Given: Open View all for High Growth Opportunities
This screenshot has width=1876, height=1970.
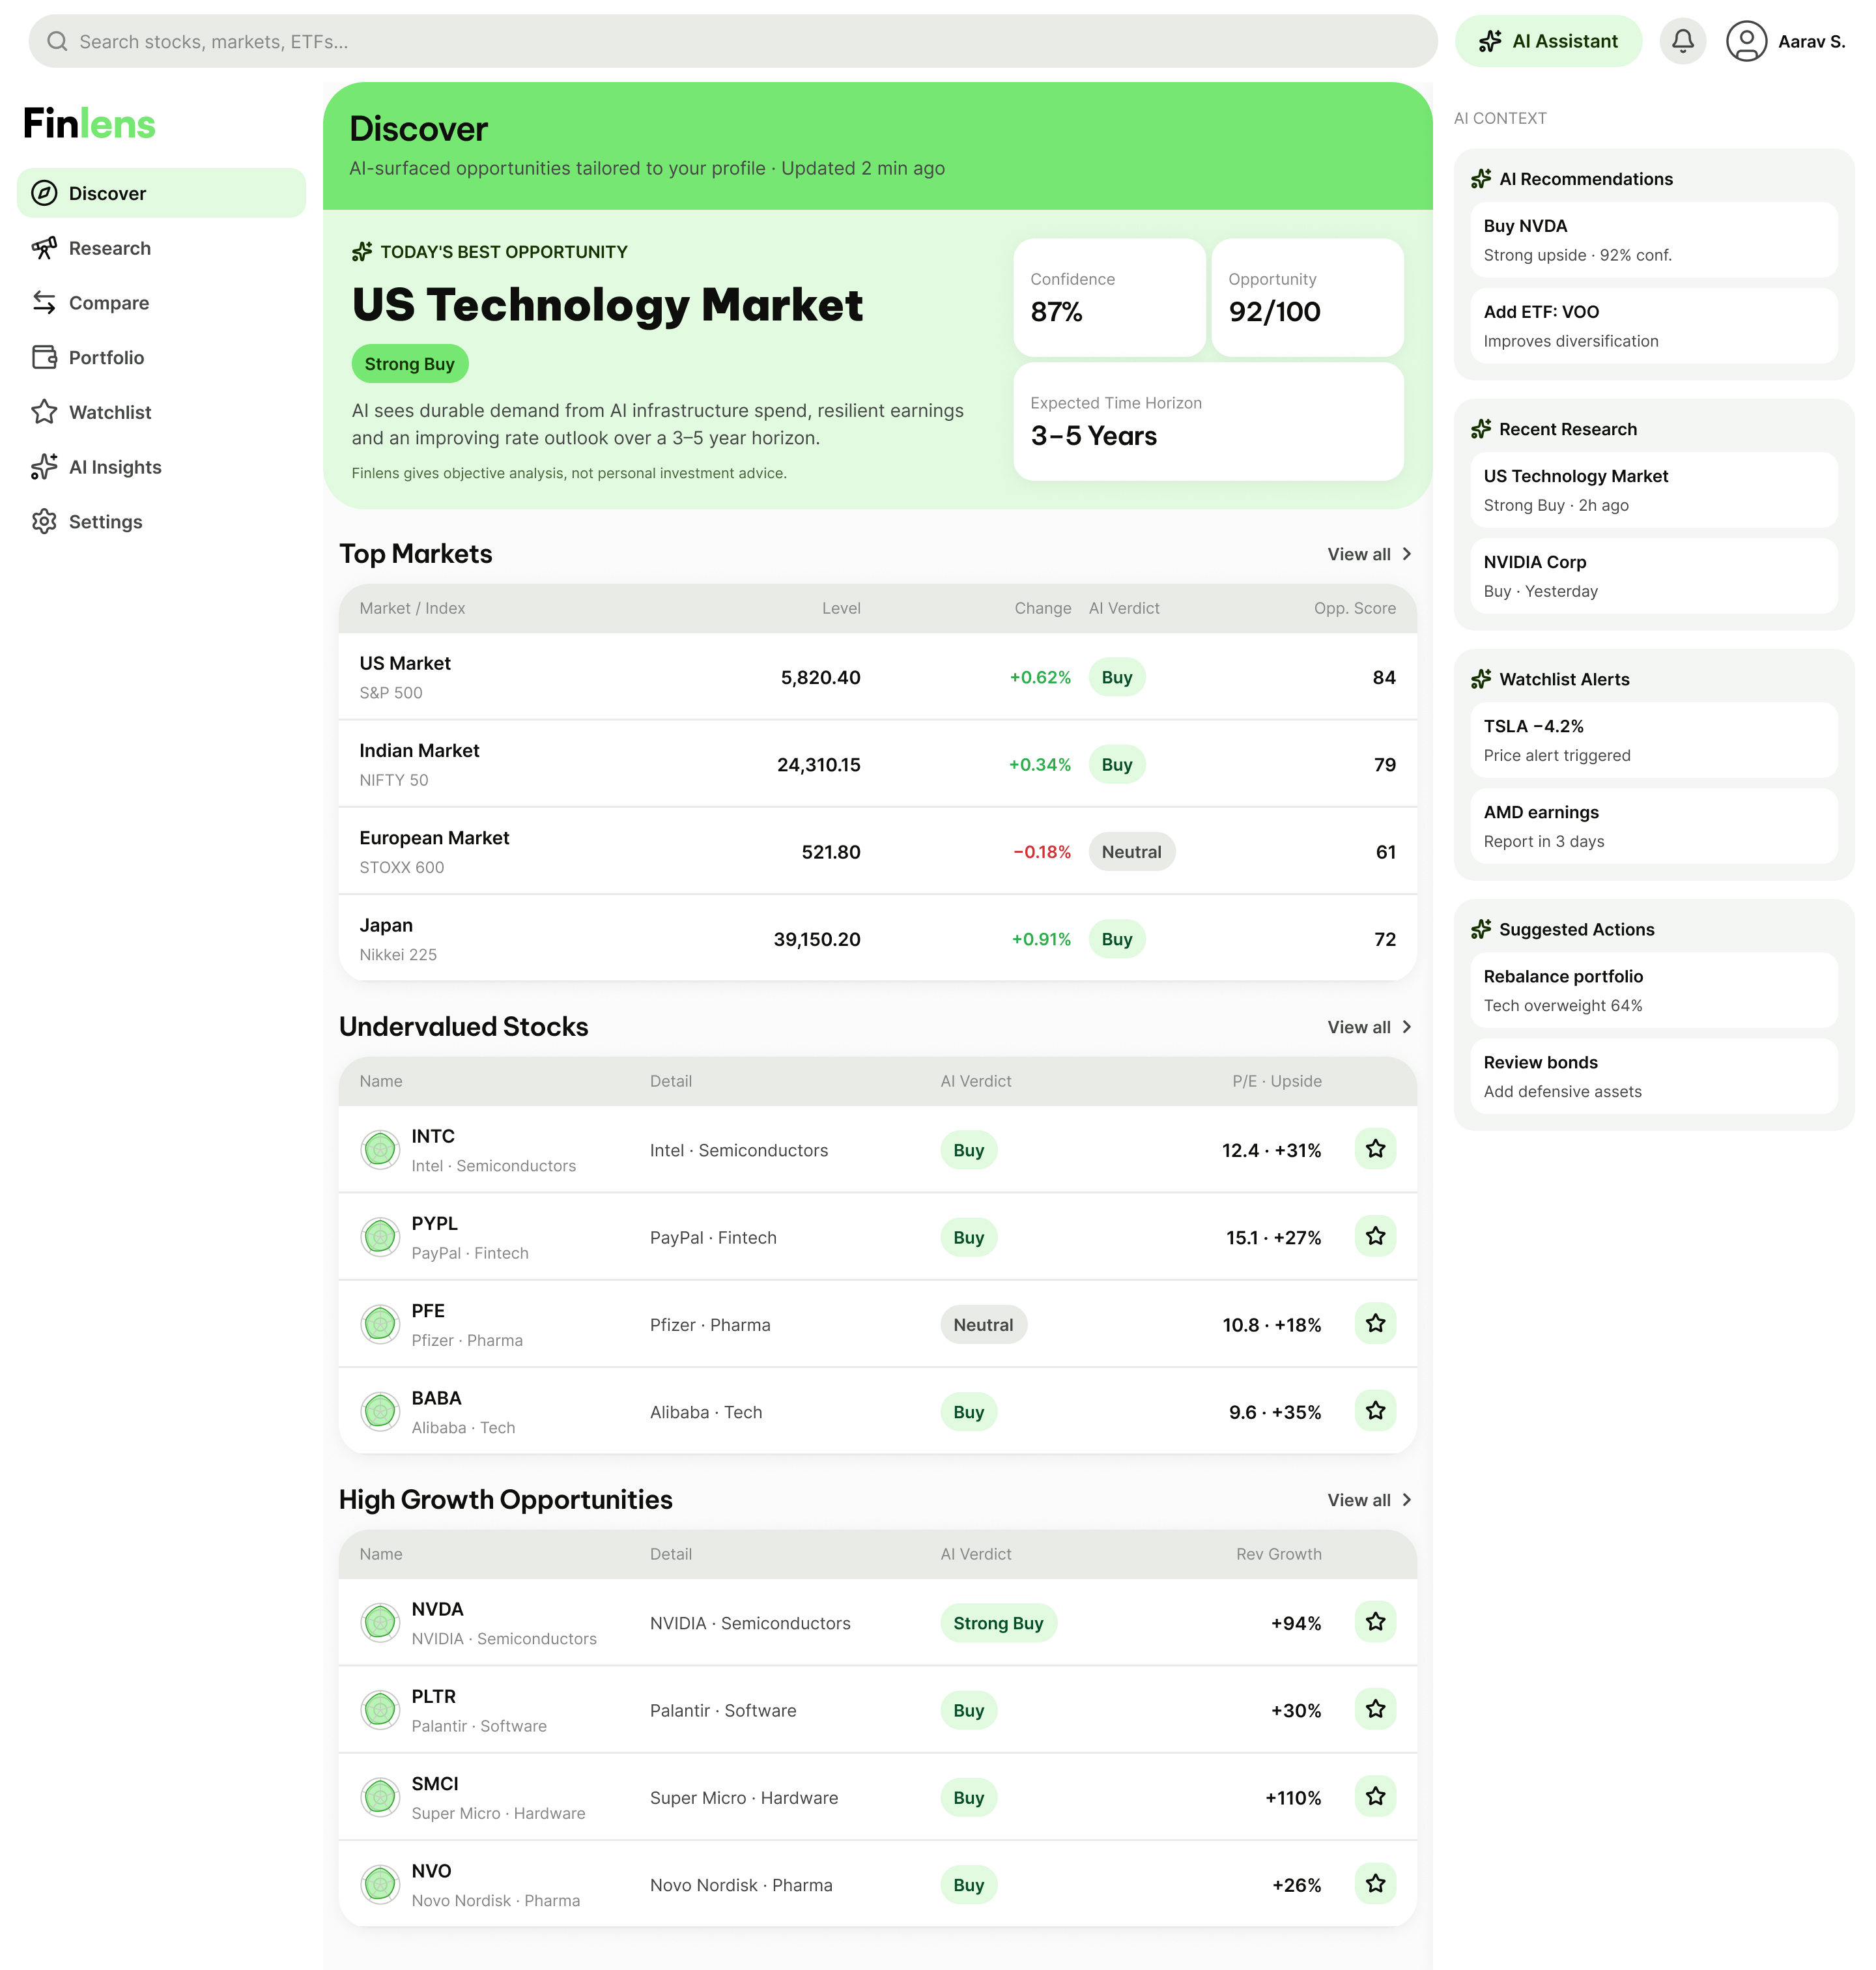Looking at the screenshot, I should tap(1369, 1500).
